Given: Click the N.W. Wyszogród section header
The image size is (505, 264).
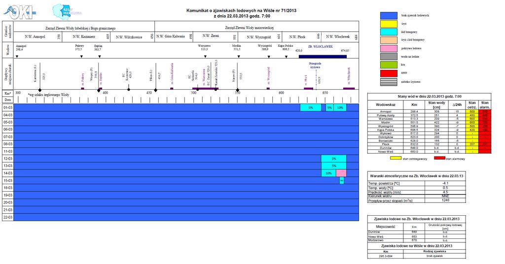Looking at the screenshot, I should click(259, 37).
